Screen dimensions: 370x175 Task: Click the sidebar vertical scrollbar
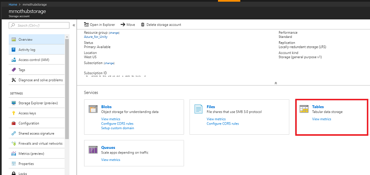tap(67, 89)
